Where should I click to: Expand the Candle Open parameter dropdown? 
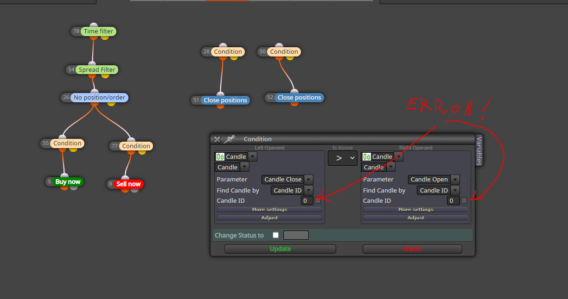coord(455,179)
